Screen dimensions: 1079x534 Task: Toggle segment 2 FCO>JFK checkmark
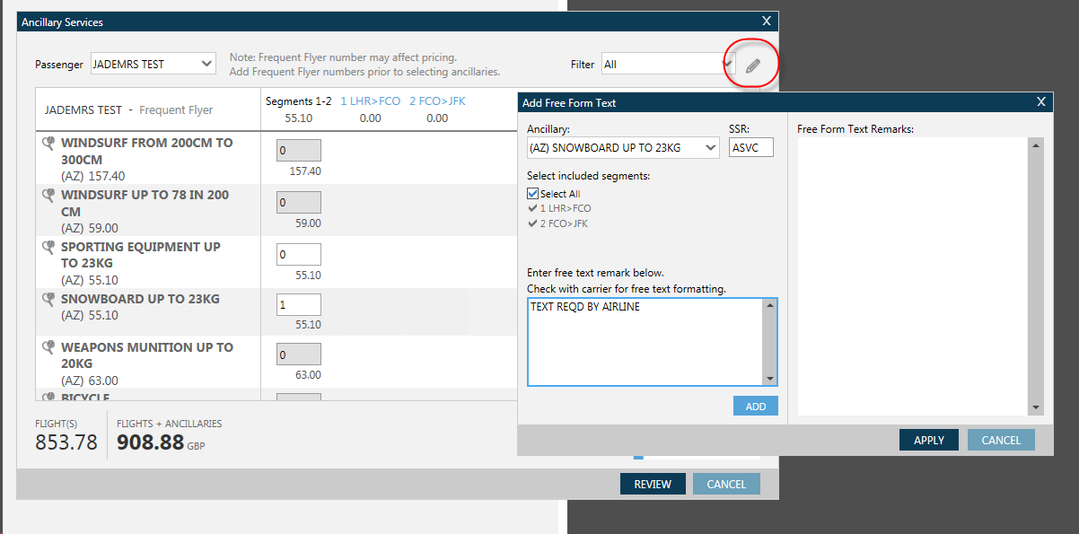tap(533, 223)
